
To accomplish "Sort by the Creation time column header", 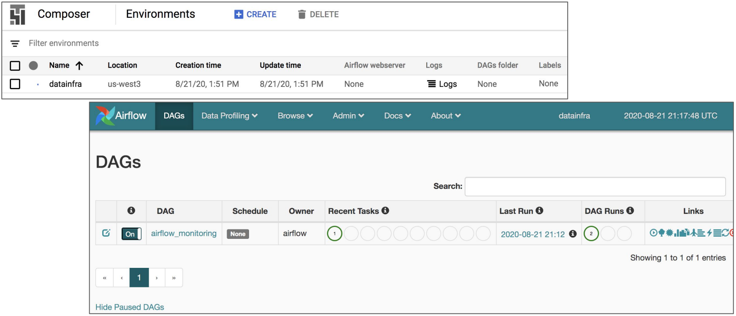I will 198,65.
